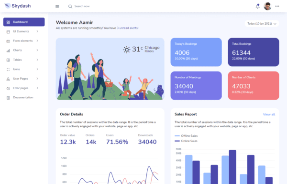
Task: Click the Charts bar-graph sidebar icon
Action: coord(8,51)
